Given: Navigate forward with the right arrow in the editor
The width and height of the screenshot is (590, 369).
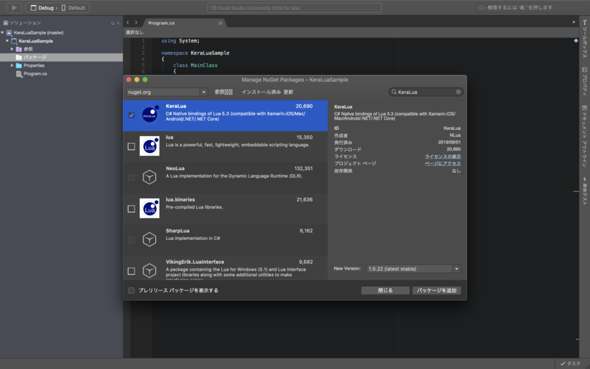Looking at the screenshot, I should tap(136, 23).
